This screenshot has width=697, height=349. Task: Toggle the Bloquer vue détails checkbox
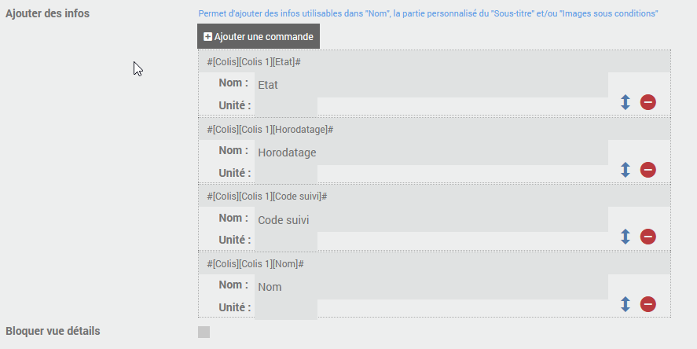(x=204, y=332)
